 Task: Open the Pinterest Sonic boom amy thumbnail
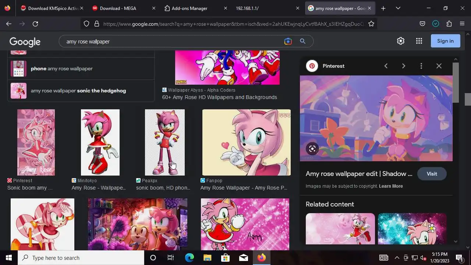36,142
